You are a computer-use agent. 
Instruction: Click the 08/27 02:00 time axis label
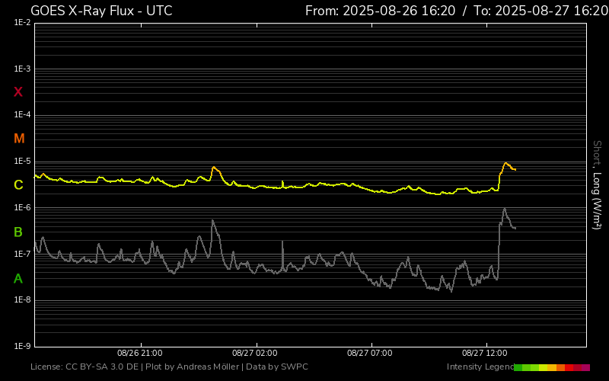pos(254,354)
